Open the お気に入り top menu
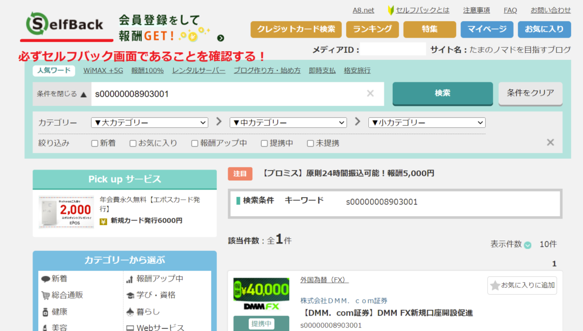The image size is (583, 331). click(x=544, y=30)
